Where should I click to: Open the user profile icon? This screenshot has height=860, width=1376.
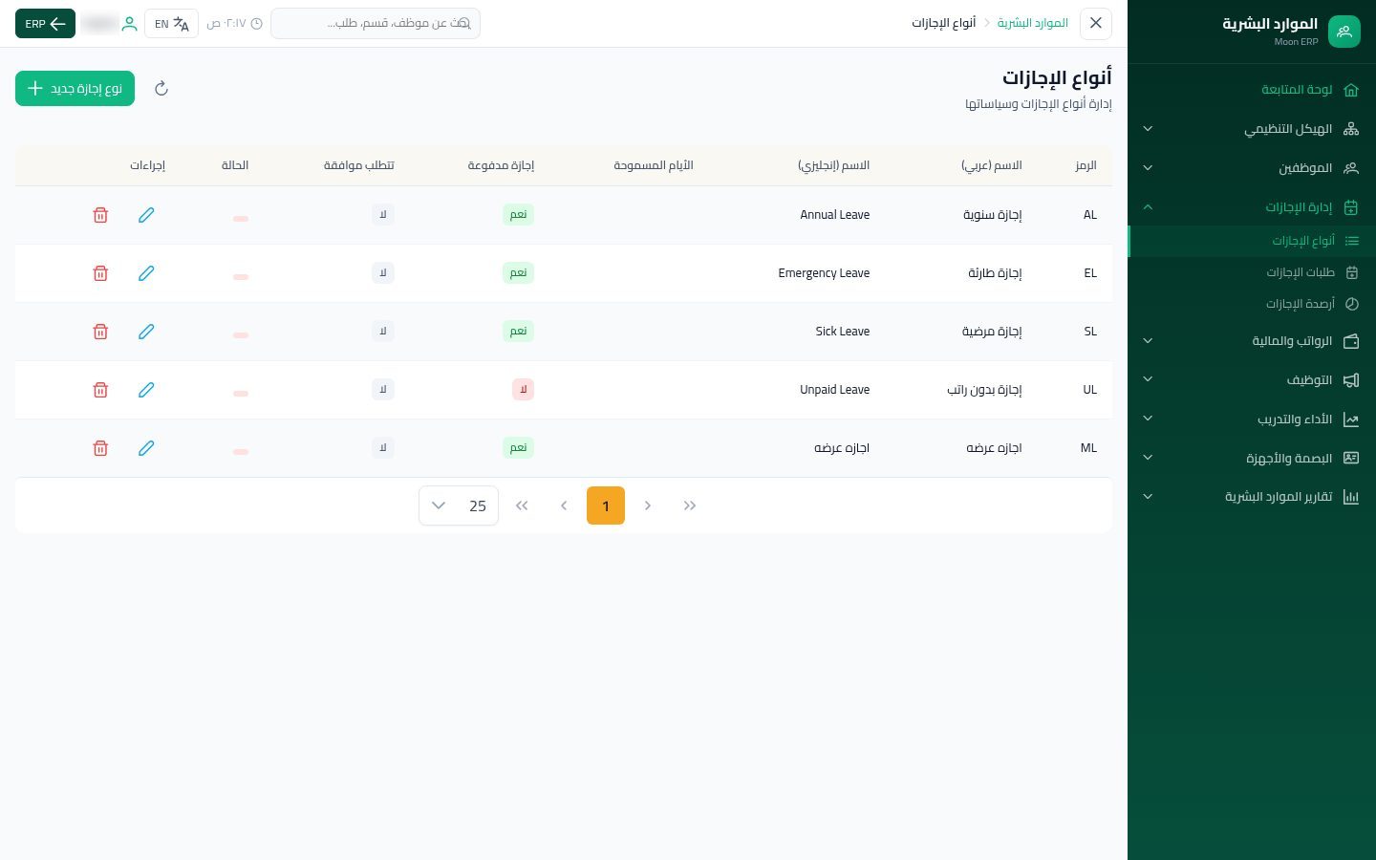click(129, 24)
